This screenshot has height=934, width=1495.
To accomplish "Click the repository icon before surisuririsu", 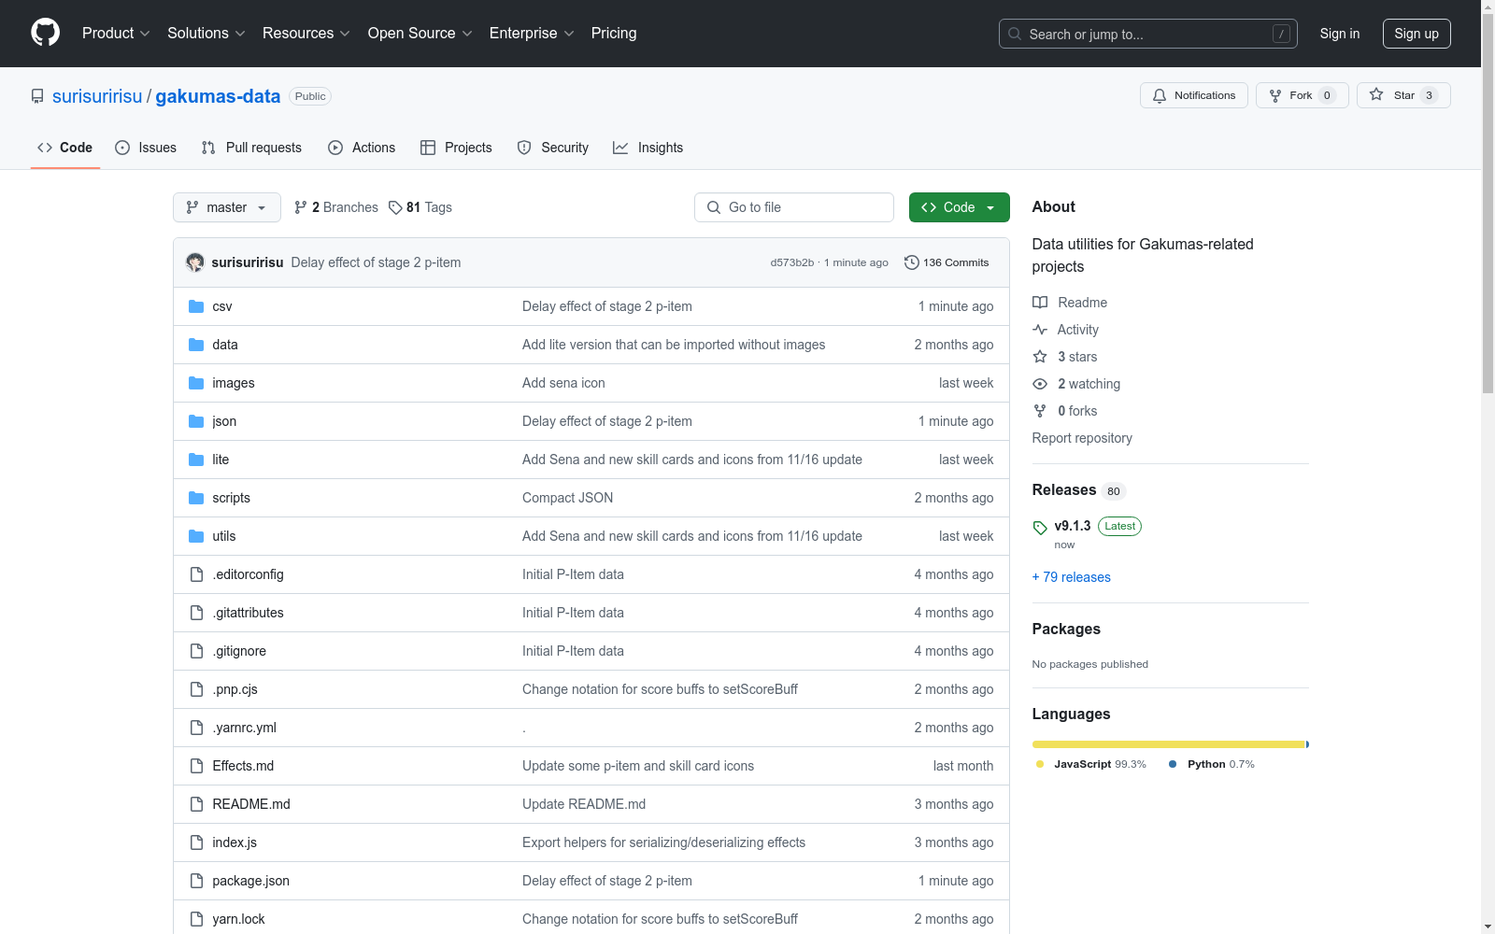I will click(x=37, y=96).
